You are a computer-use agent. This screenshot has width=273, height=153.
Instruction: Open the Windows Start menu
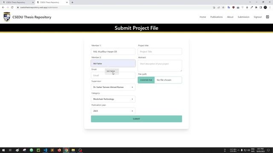[x=3, y=150]
